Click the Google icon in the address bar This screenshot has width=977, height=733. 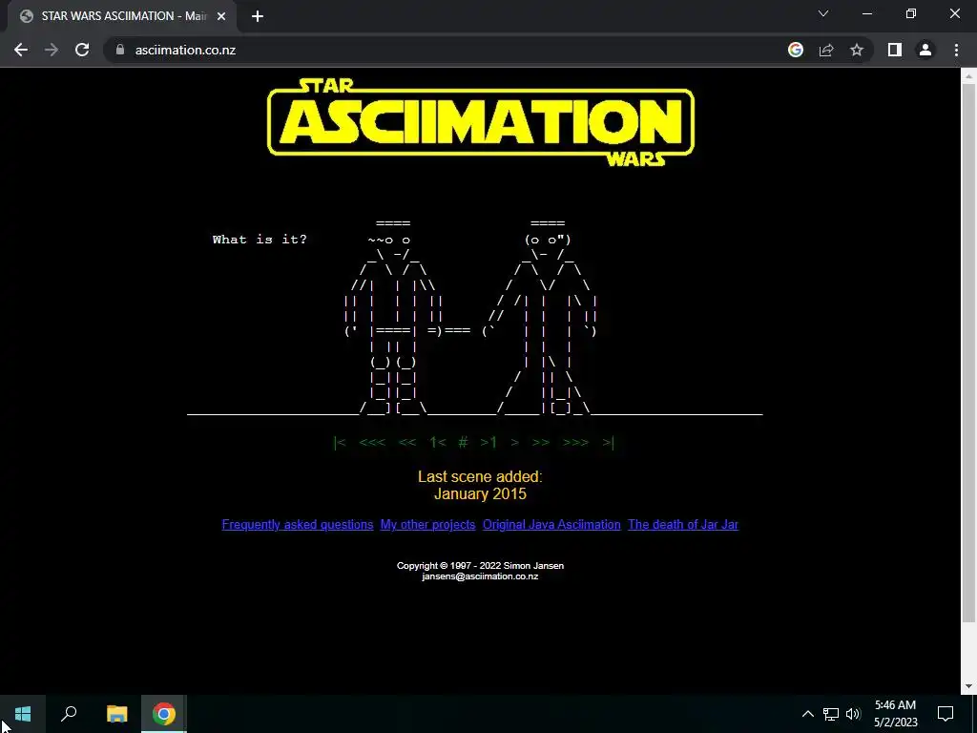pyautogui.click(x=796, y=50)
